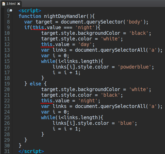Click the underlined 'this' on line 9
Viewport: 165px width, 154px height.
pos(38,27)
